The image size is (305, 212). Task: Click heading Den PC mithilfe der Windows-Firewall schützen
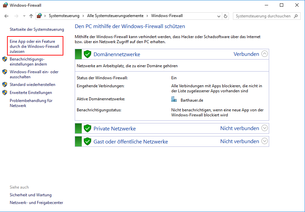pos(130,26)
